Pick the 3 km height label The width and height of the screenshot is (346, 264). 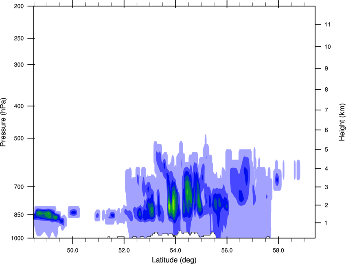tap(326, 187)
